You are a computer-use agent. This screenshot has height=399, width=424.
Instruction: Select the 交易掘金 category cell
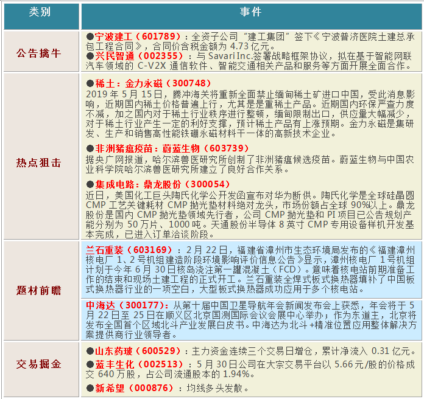pyautogui.click(x=41, y=369)
